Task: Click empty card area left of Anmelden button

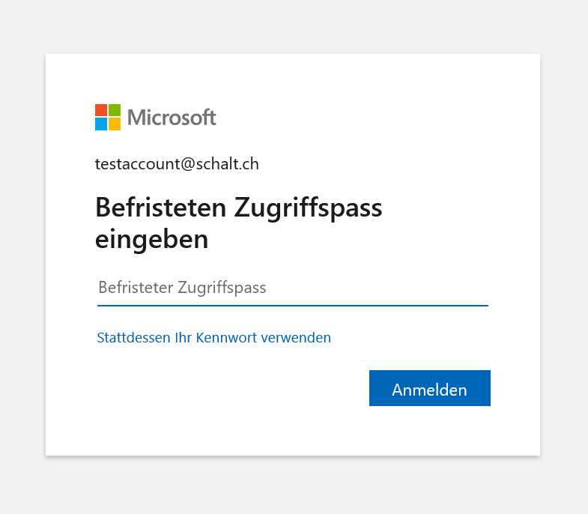Action: 225,390
